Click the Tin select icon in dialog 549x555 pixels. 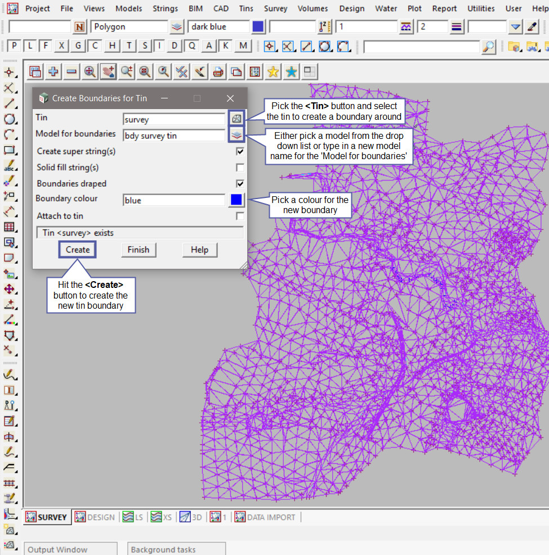coord(236,119)
